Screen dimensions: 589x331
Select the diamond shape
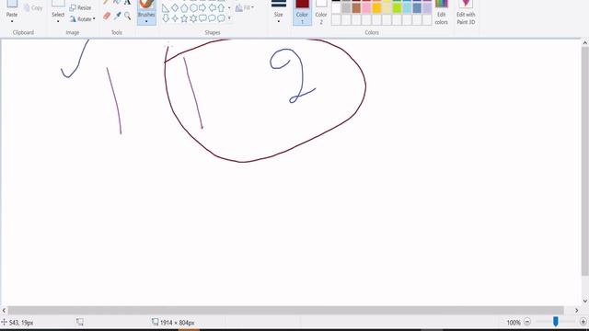[175, 8]
